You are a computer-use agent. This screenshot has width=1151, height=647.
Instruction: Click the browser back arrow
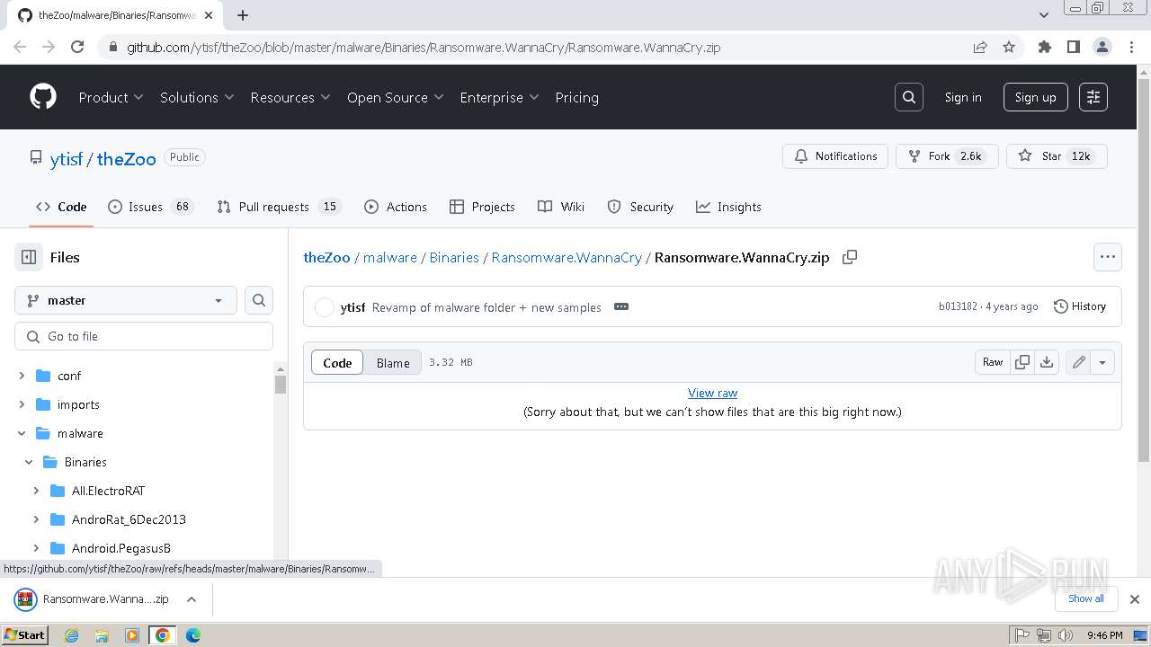point(20,47)
